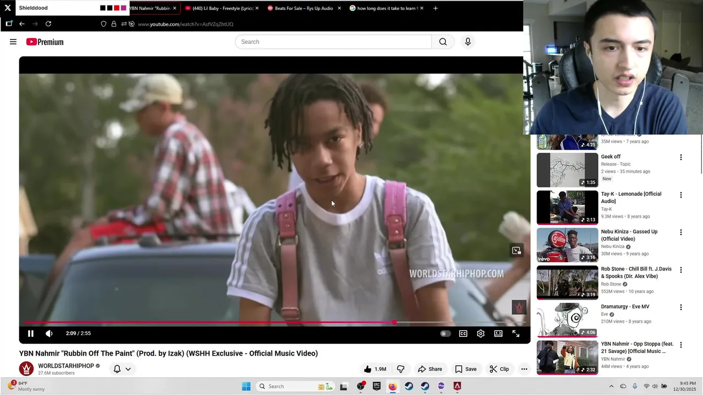Screen dimensions: 703x395
Task: Open the Windows Start menu
Action: coord(246,386)
